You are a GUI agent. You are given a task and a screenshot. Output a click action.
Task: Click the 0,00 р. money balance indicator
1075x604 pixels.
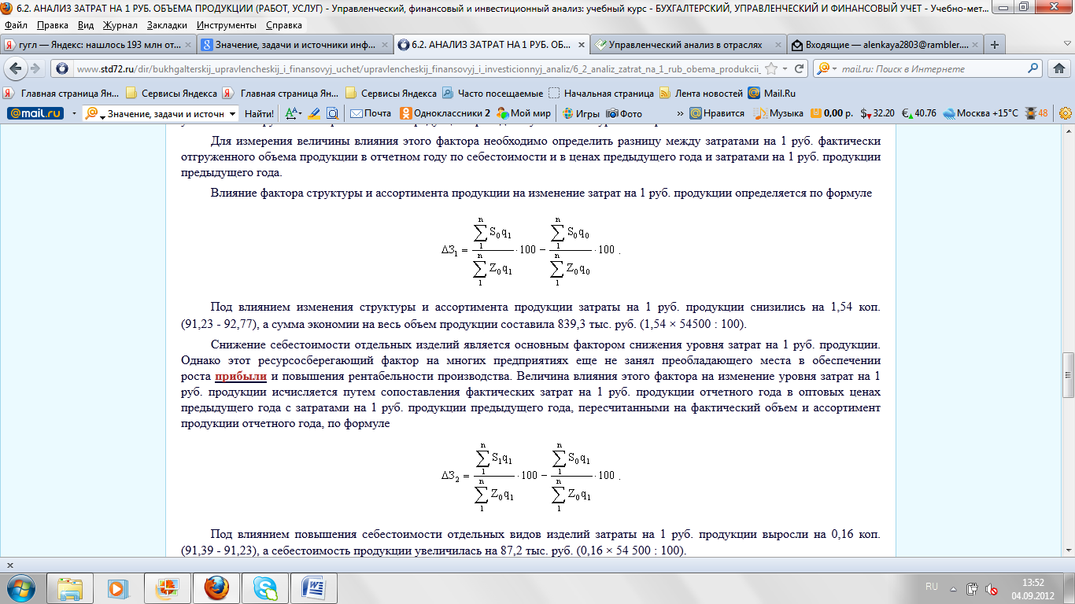point(832,113)
